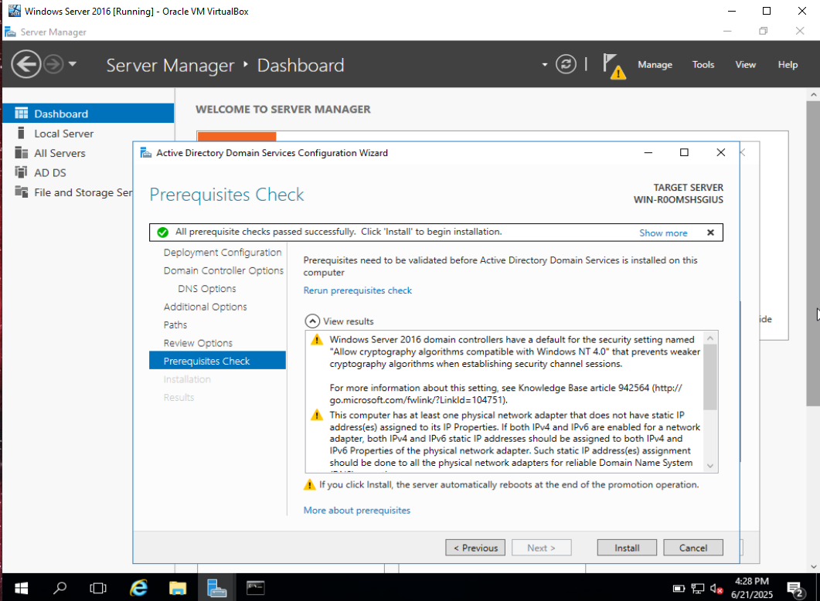Screen dimensions: 820x601
Task: Cancel the AD DS configuration wizard
Action: pyautogui.click(x=693, y=548)
